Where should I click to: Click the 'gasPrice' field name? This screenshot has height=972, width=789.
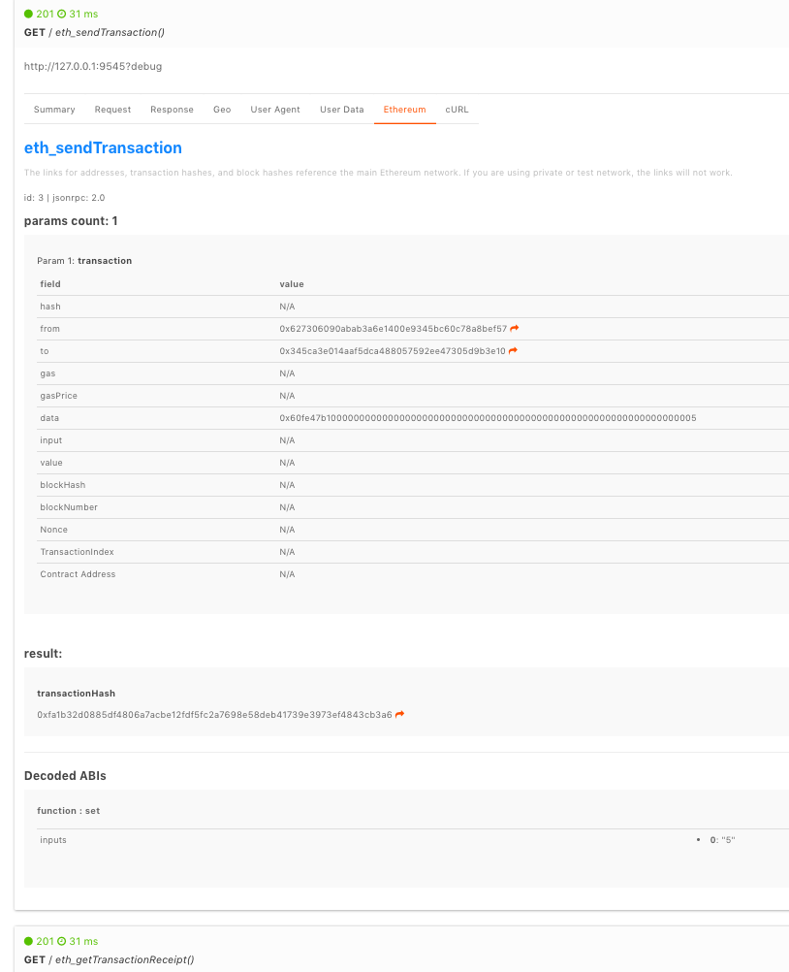(x=59, y=396)
